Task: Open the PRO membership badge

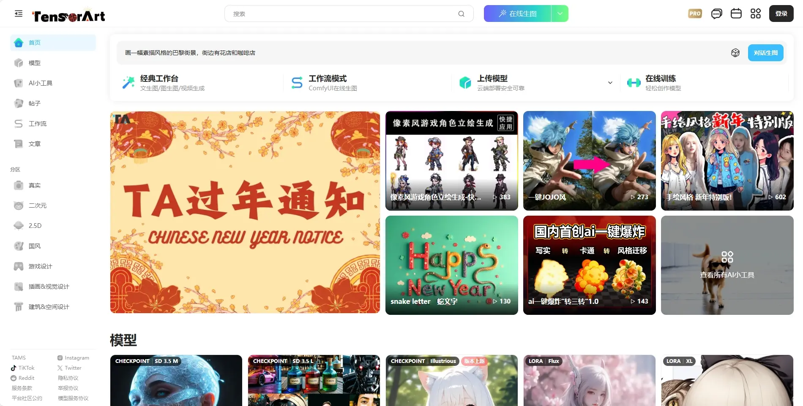Action: 695,14
